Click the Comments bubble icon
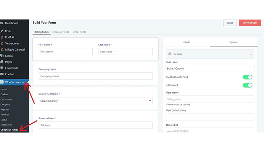The height and width of the screenshot is (152, 264). click(x=2, y=68)
